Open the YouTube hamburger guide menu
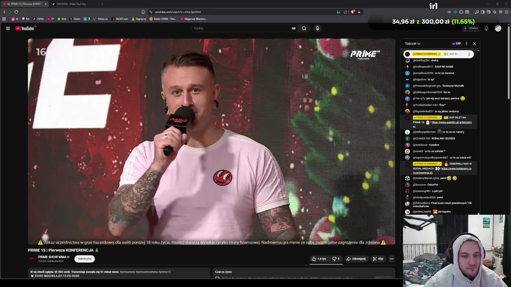 click(x=8, y=28)
